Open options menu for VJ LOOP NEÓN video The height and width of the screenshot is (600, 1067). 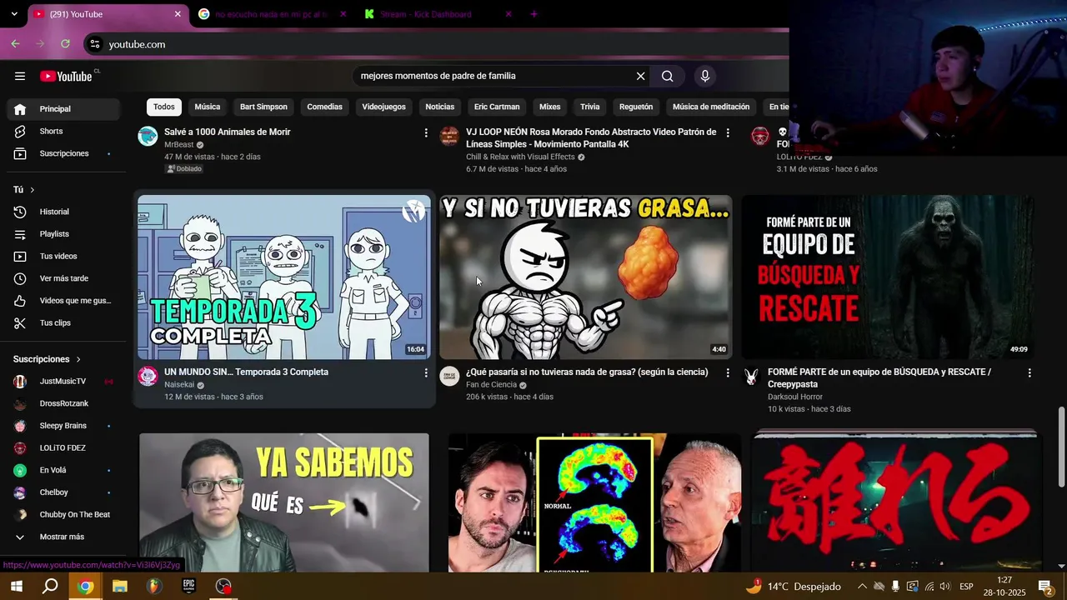tap(728, 132)
